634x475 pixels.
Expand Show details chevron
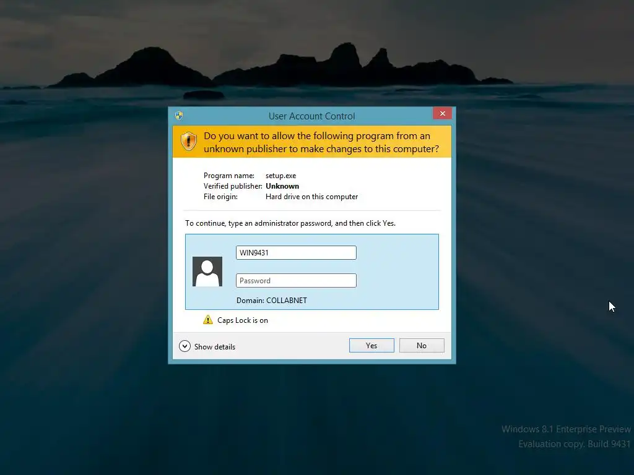(185, 346)
